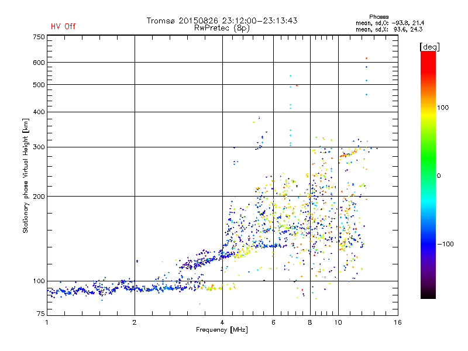Click the y-axis label '300'
Viewport: 468px width, 351px height.
pyautogui.click(x=39, y=147)
